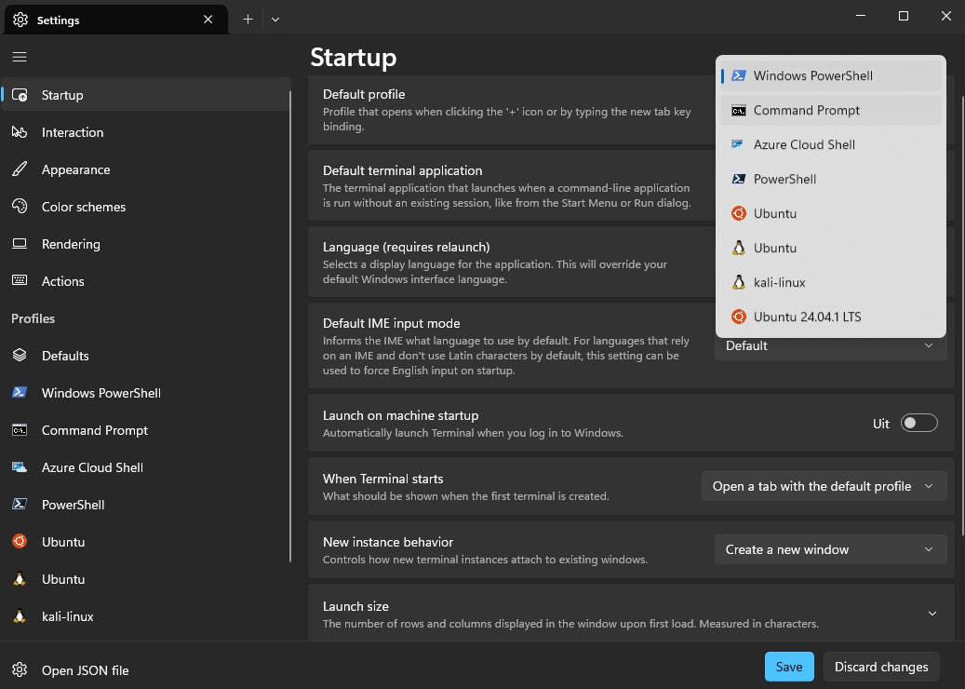Open the Actions keyboard settings

(62, 281)
